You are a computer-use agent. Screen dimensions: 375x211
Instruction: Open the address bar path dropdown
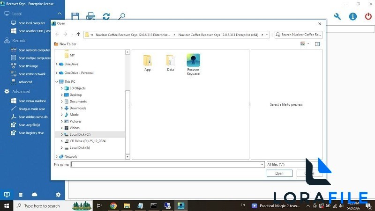pos(267,35)
